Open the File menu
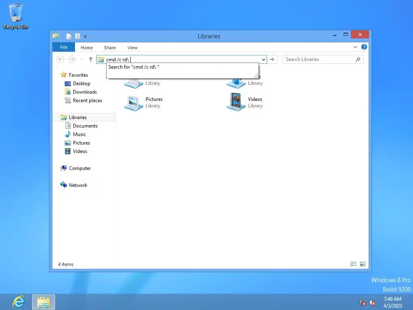This screenshot has height=310, width=413. (x=63, y=47)
